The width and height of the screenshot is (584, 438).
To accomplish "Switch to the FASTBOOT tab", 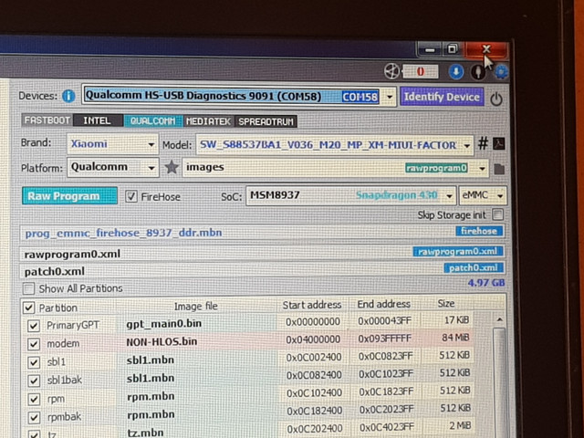I will [47, 120].
